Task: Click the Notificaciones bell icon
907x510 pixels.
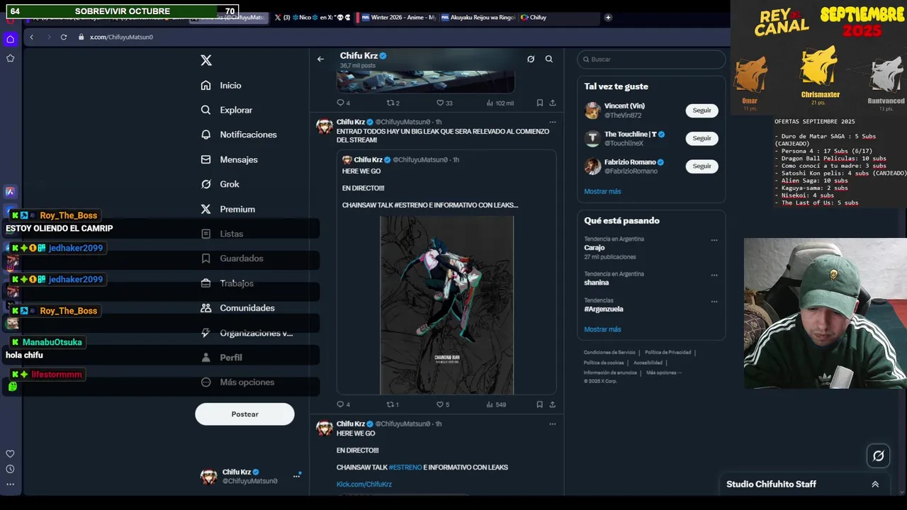Action: 205,135
